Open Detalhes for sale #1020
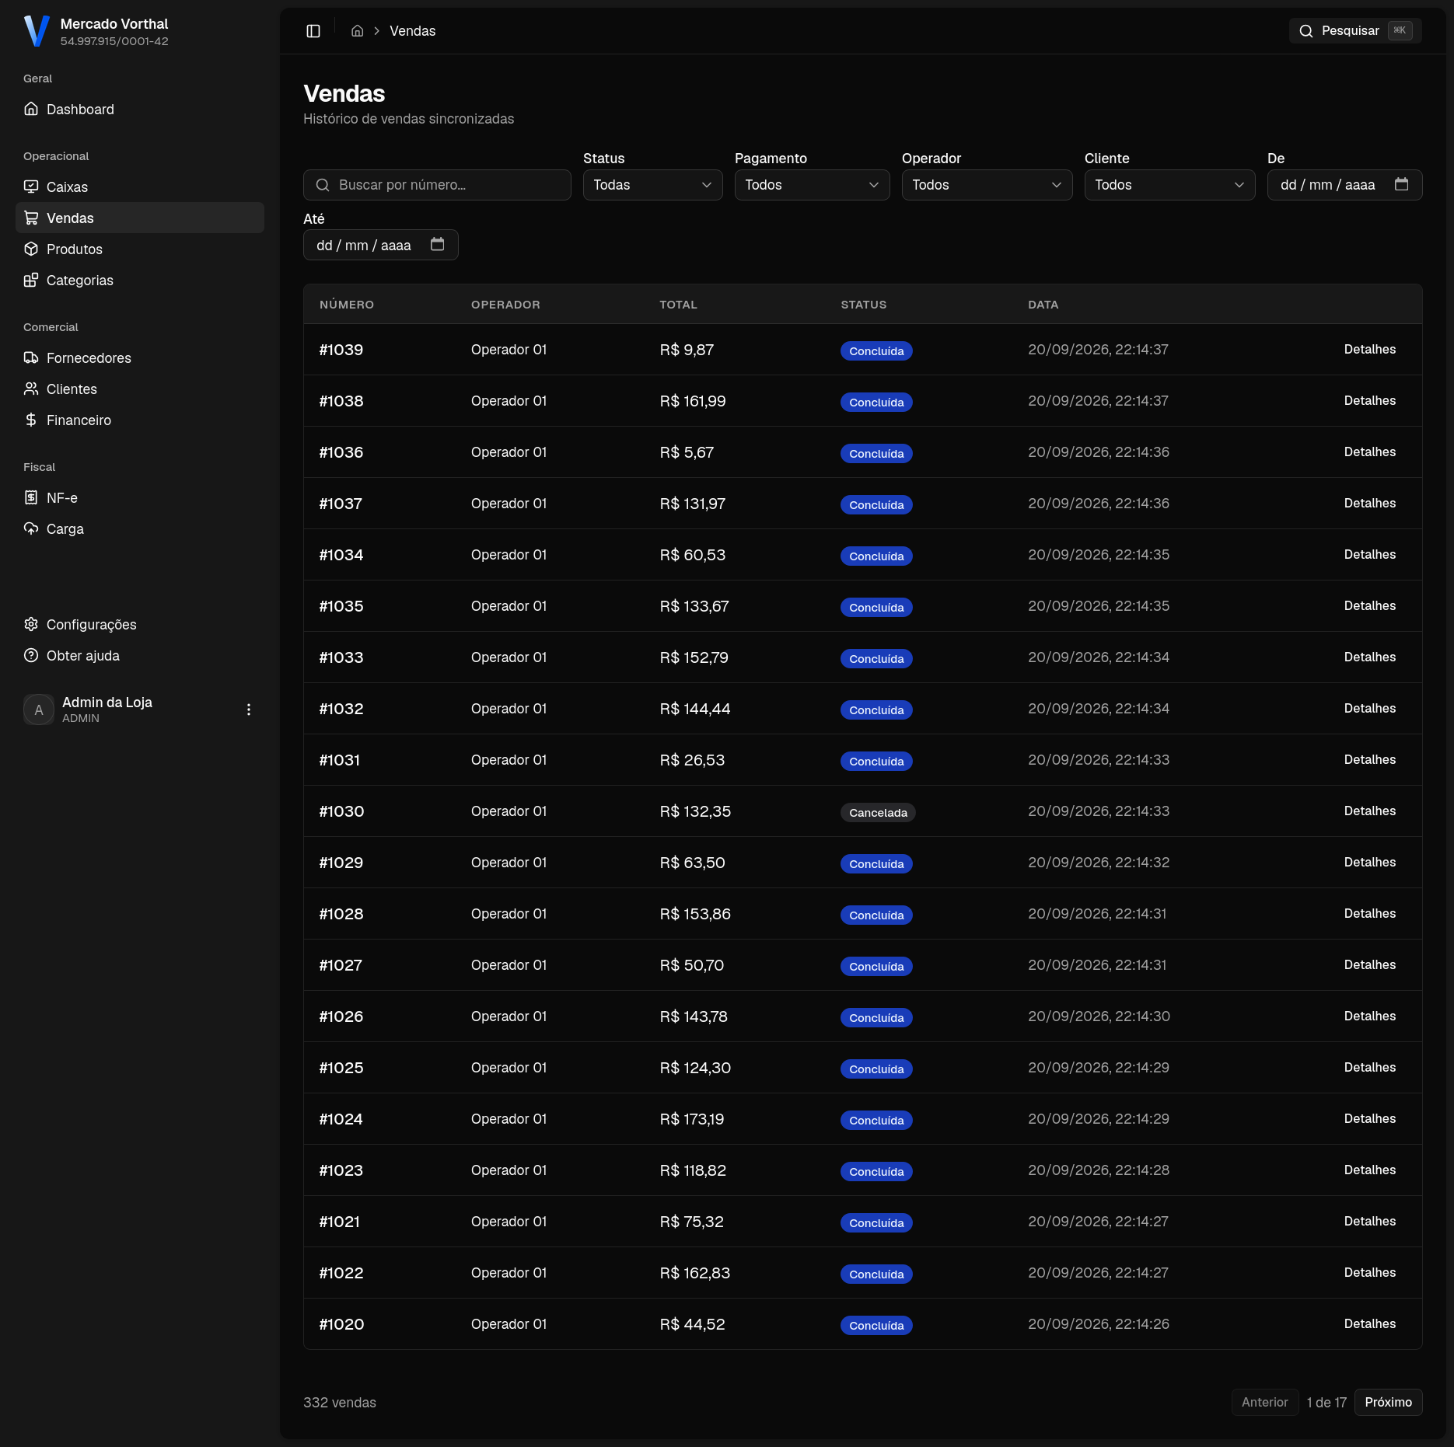The width and height of the screenshot is (1454, 1447). click(1370, 1324)
